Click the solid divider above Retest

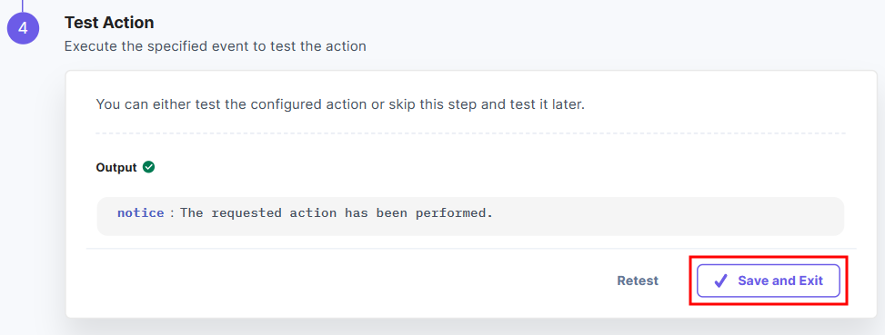click(471, 248)
